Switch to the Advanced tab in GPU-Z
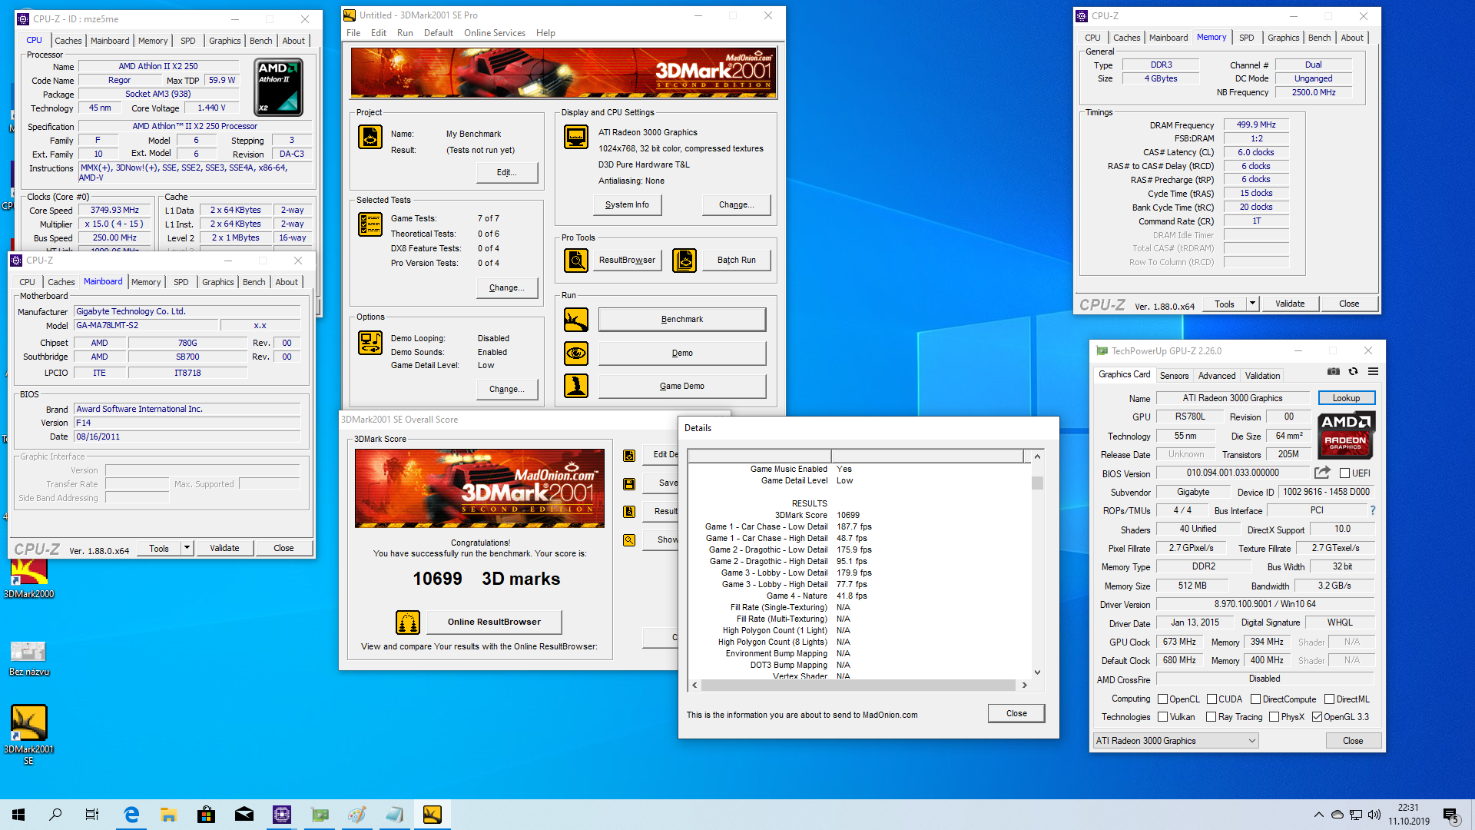 coord(1217,376)
